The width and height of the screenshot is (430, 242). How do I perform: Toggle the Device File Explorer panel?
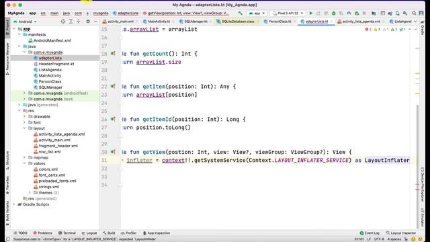point(423,184)
